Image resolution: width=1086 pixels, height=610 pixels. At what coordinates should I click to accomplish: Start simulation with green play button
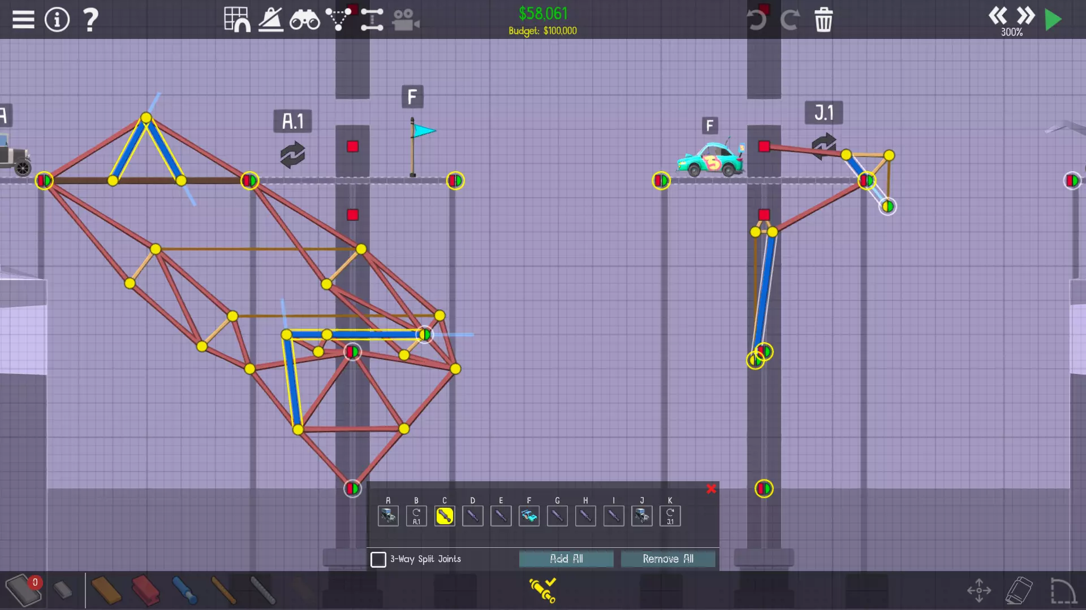pyautogui.click(x=1053, y=20)
